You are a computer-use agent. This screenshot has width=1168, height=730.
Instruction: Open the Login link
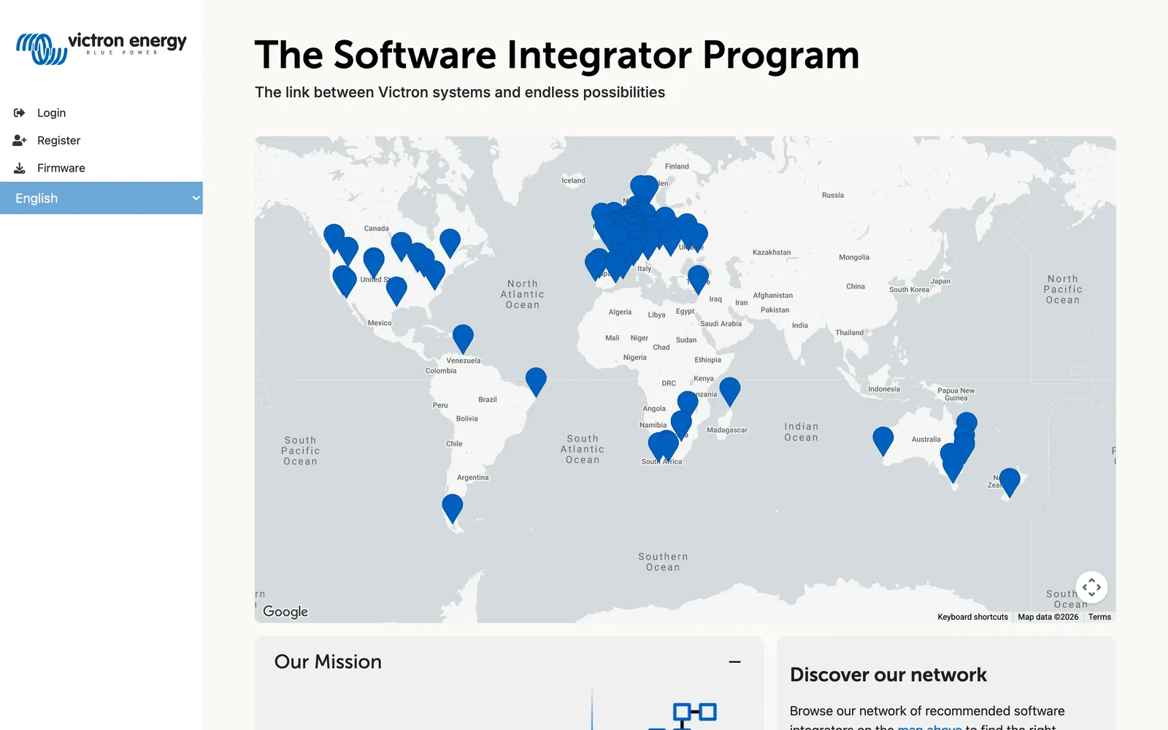(51, 112)
